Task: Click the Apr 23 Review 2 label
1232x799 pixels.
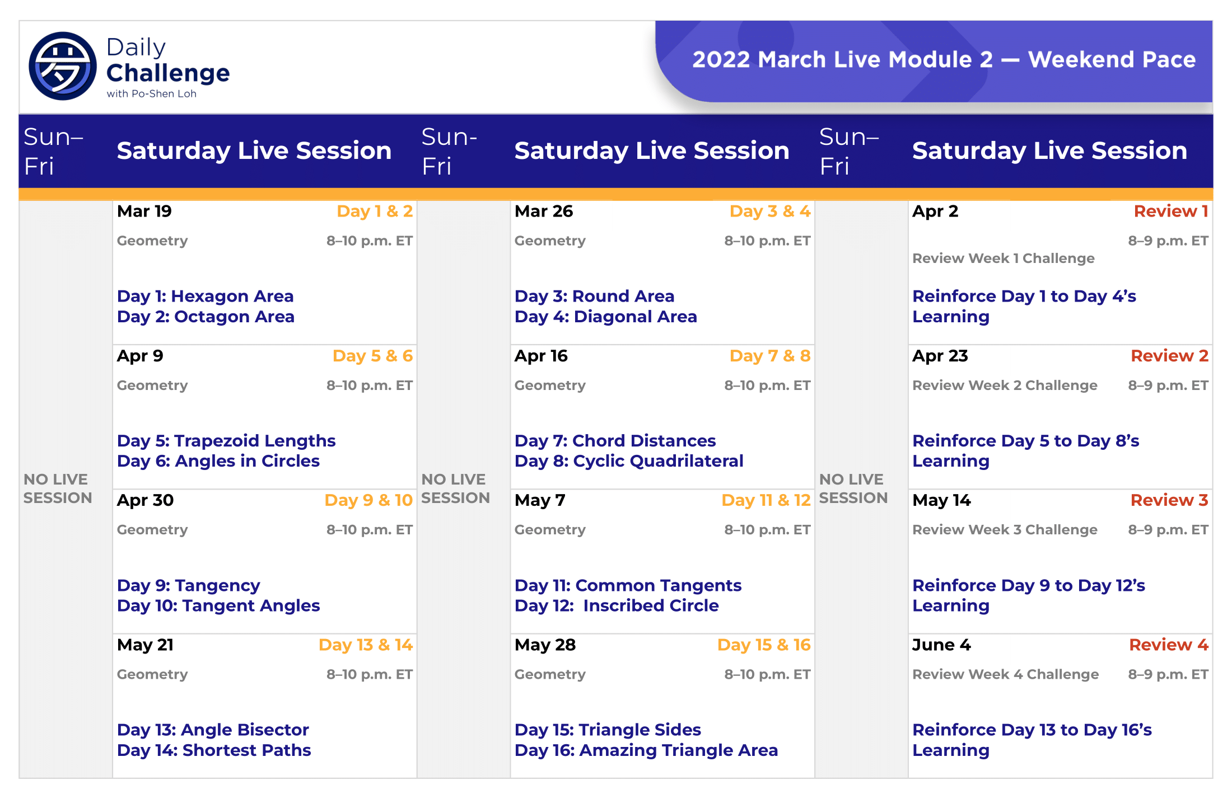Action: 1169,356
